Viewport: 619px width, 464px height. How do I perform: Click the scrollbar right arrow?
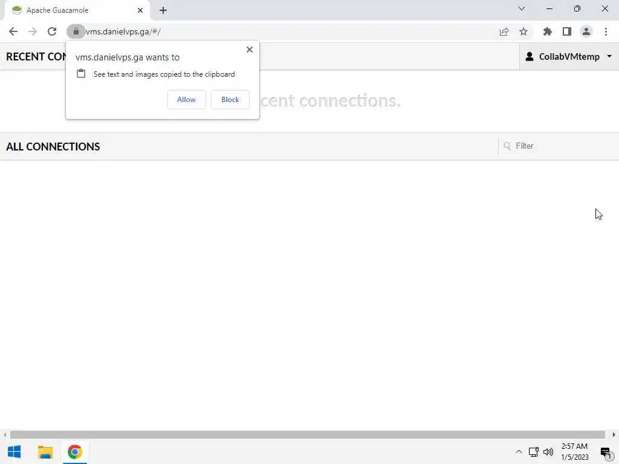[x=614, y=434]
